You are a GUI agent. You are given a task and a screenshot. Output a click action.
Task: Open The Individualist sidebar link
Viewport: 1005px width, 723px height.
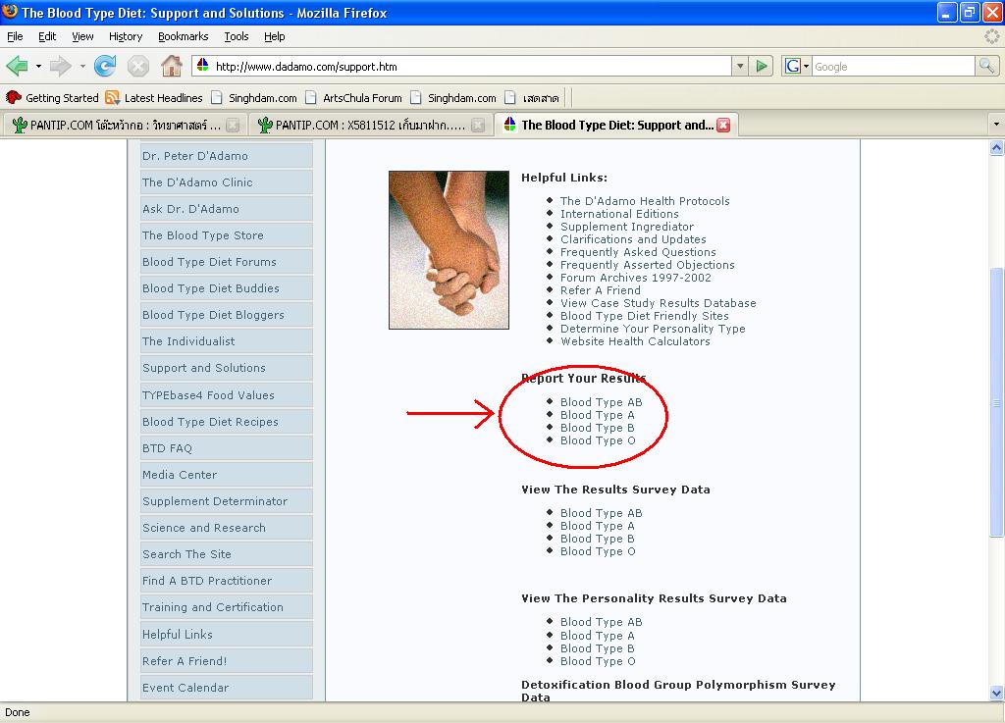[227, 341]
